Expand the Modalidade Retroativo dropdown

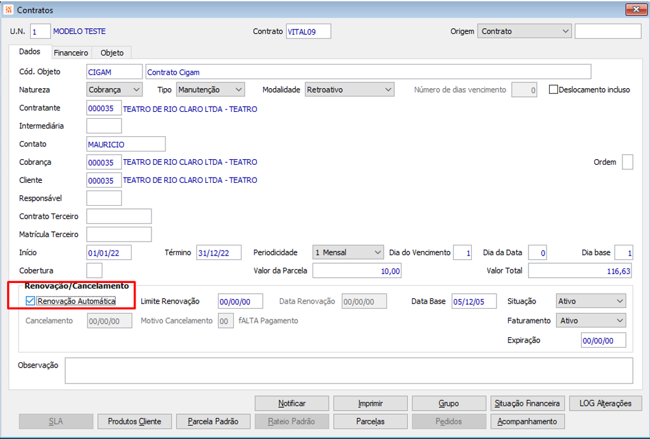(350, 89)
